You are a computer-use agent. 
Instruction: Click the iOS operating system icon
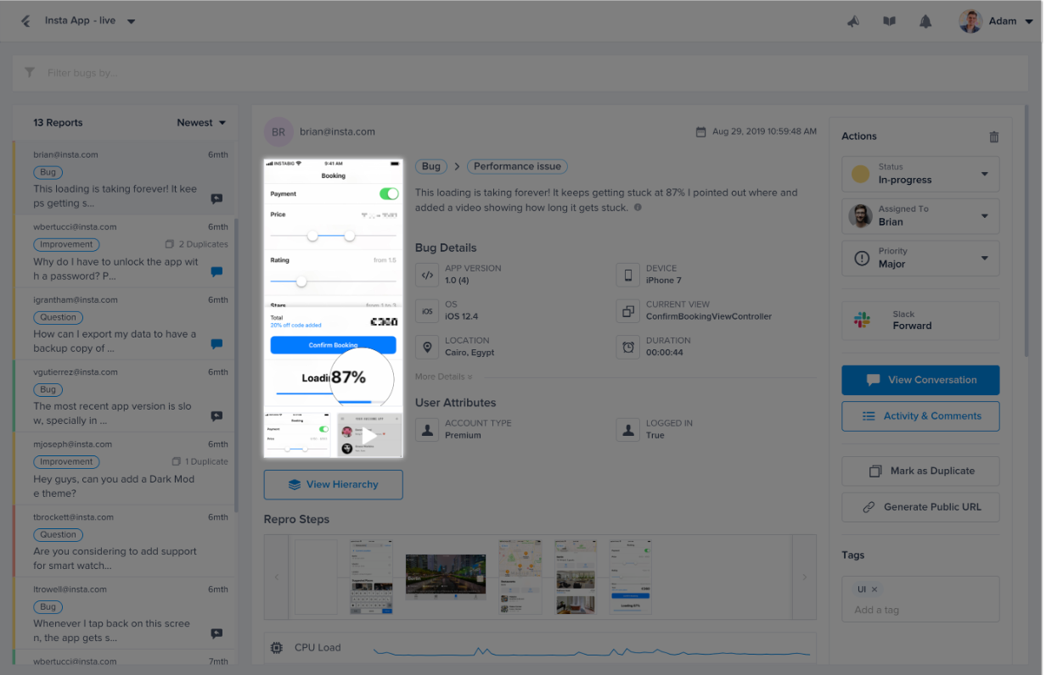(427, 311)
